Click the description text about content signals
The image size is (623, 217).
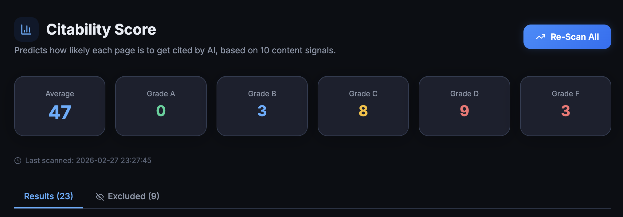click(x=175, y=50)
